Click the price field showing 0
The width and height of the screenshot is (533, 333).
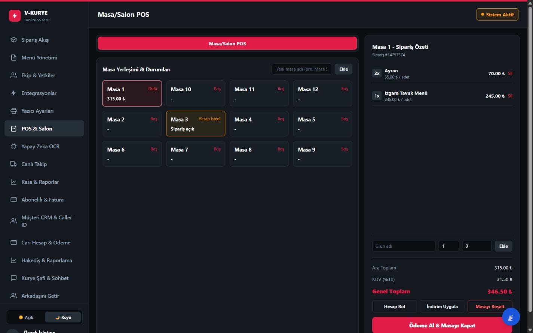click(477, 246)
